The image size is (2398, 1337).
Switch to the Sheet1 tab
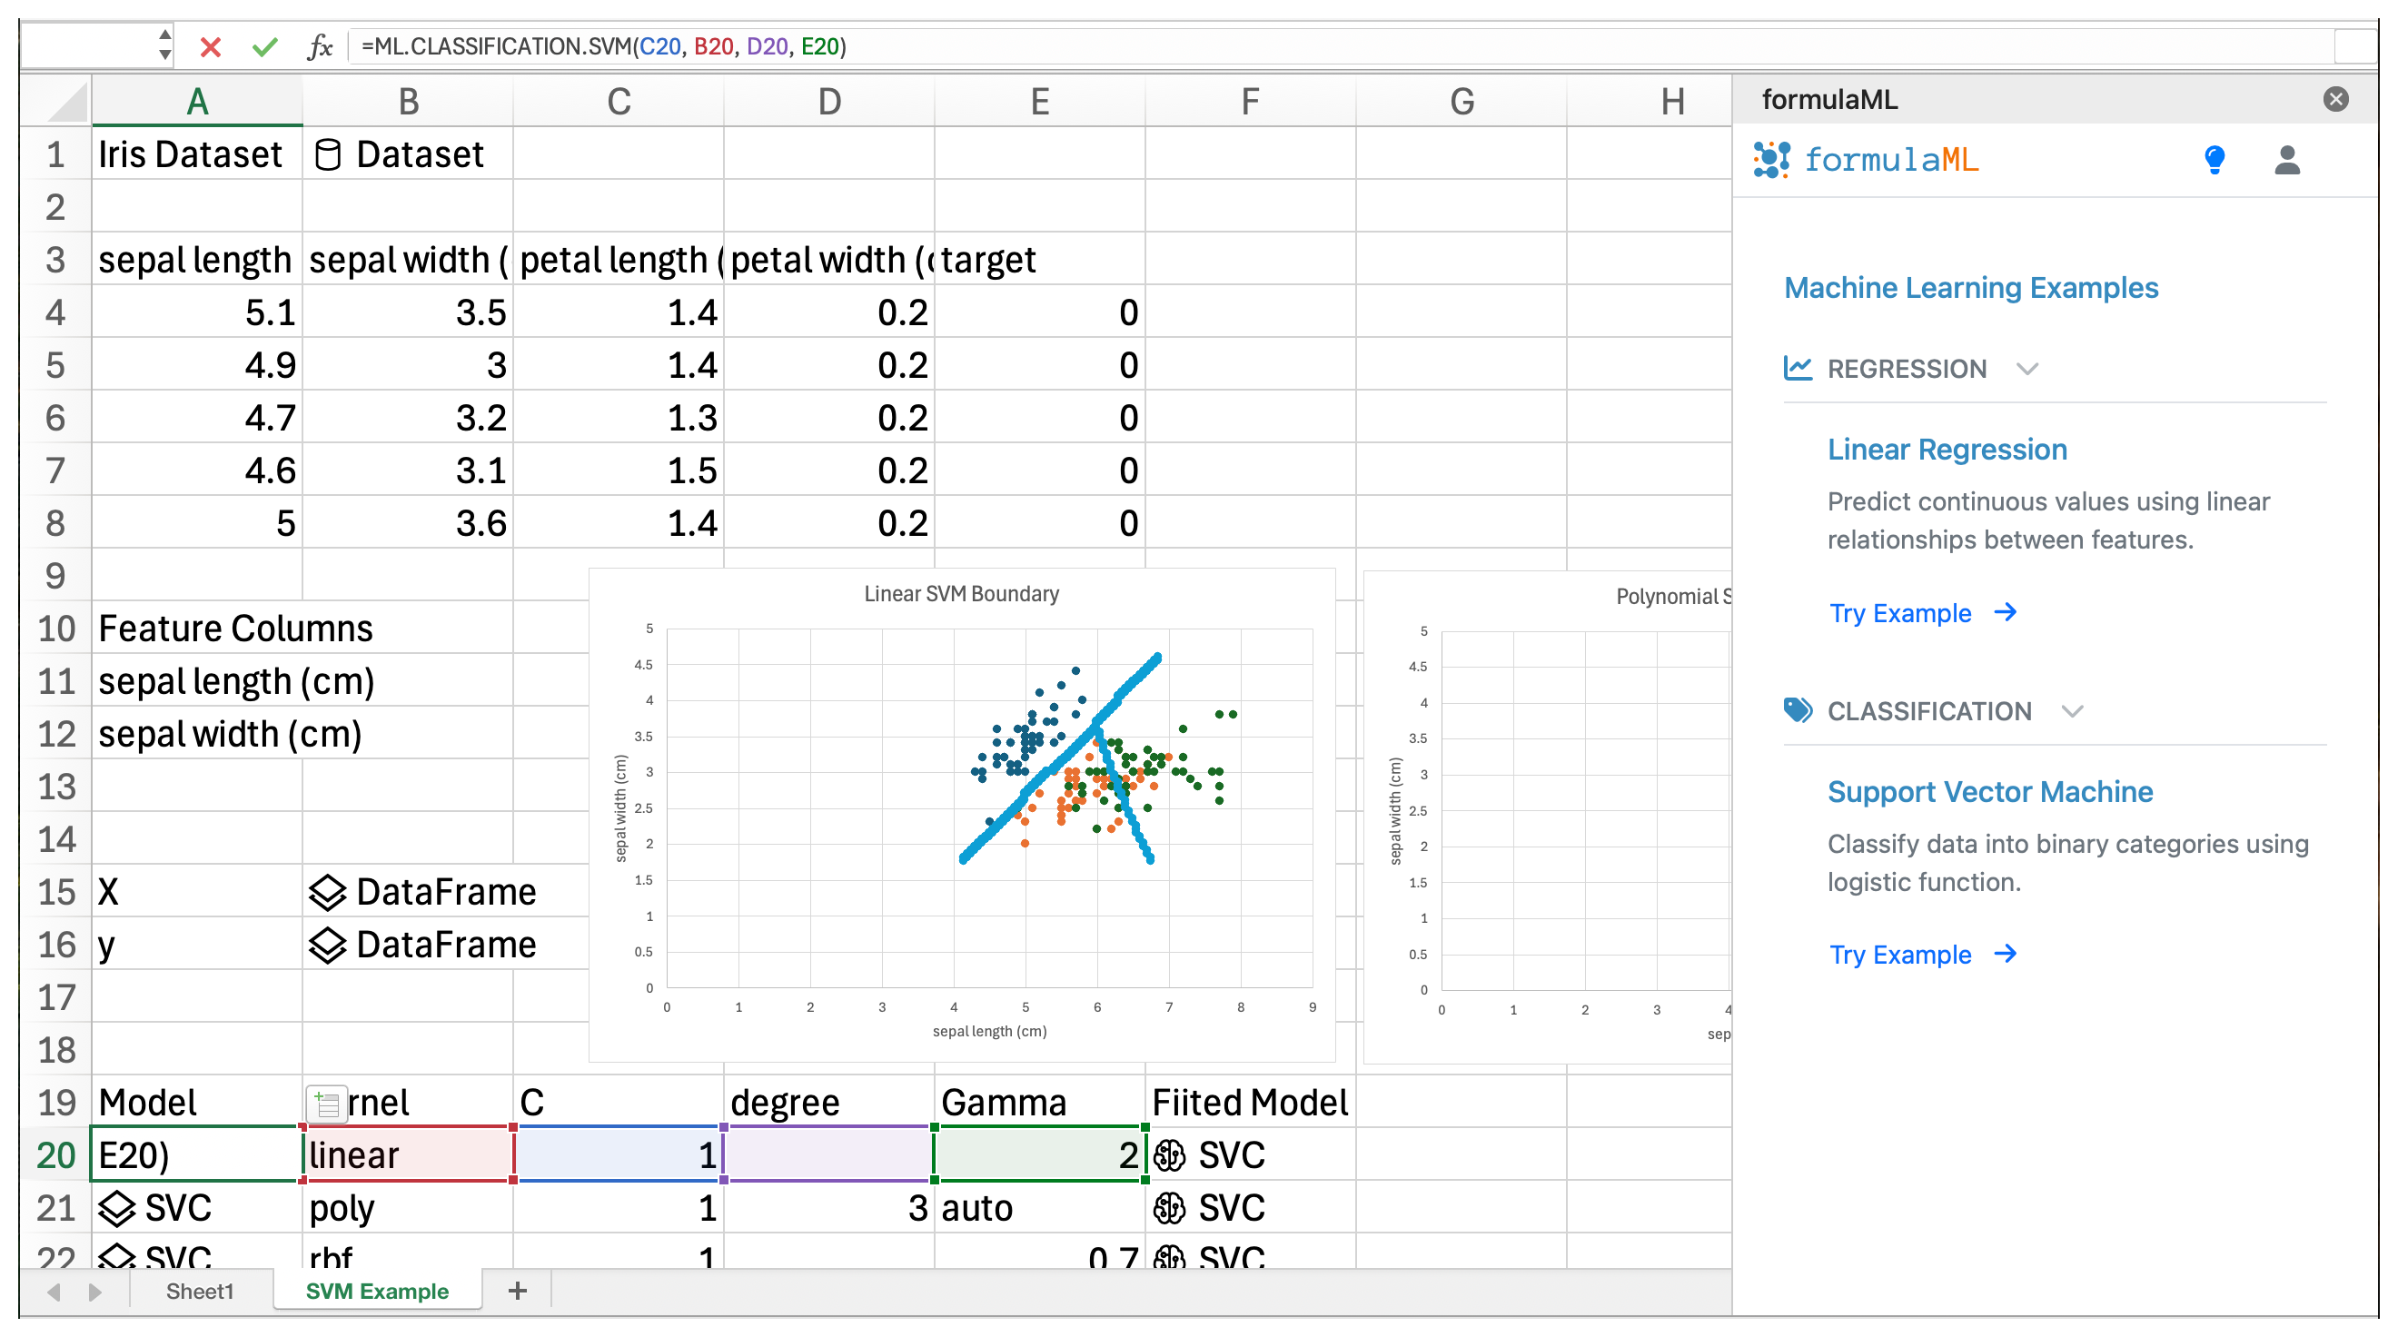[199, 1292]
